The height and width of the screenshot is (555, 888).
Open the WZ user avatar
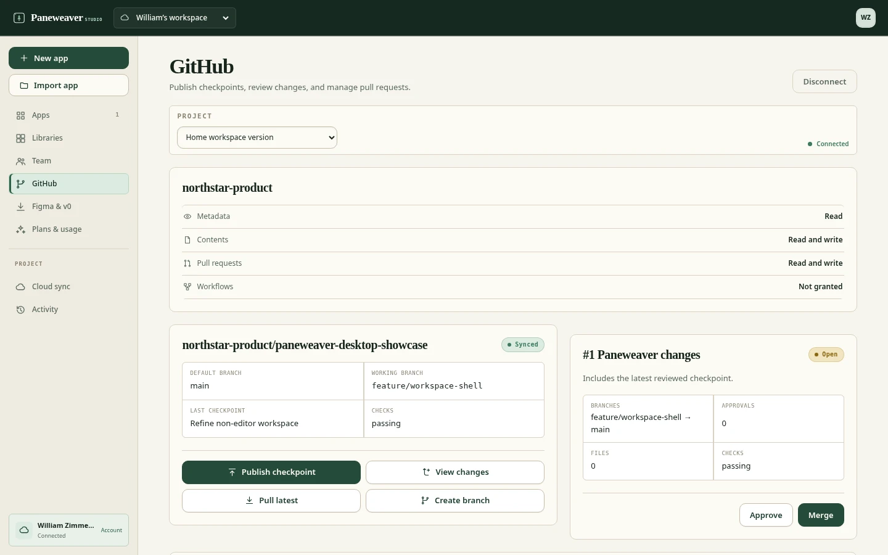(x=866, y=18)
